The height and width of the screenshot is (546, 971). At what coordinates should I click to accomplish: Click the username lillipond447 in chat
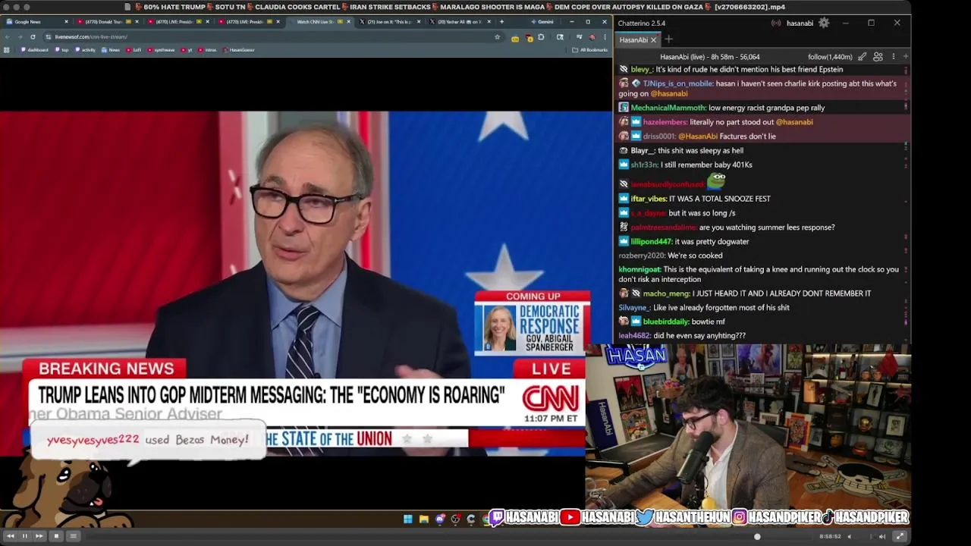[651, 242]
